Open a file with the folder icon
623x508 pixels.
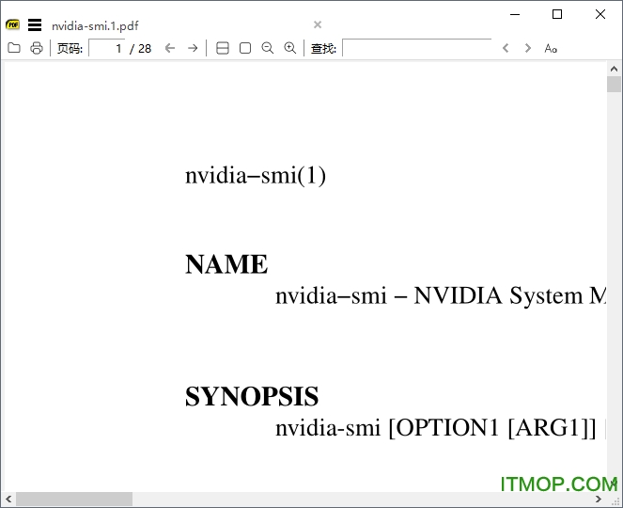point(14,48)
